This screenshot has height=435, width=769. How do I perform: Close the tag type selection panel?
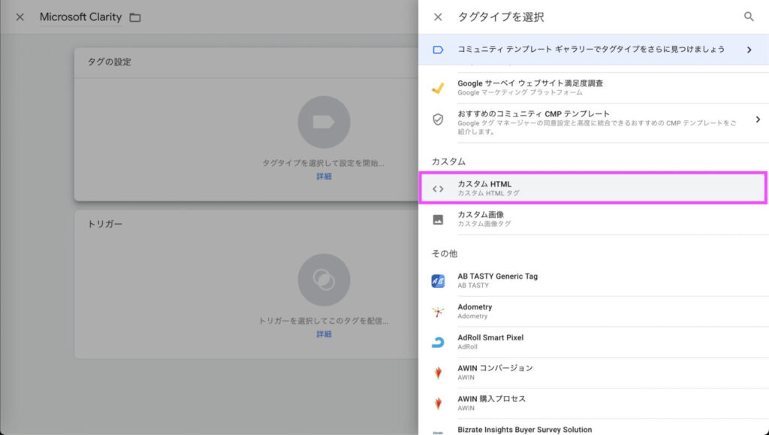coord(438,17)
